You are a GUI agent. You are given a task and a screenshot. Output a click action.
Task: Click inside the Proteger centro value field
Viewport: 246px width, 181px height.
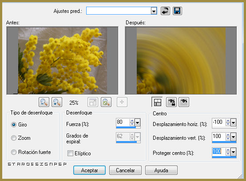point(219,152)
